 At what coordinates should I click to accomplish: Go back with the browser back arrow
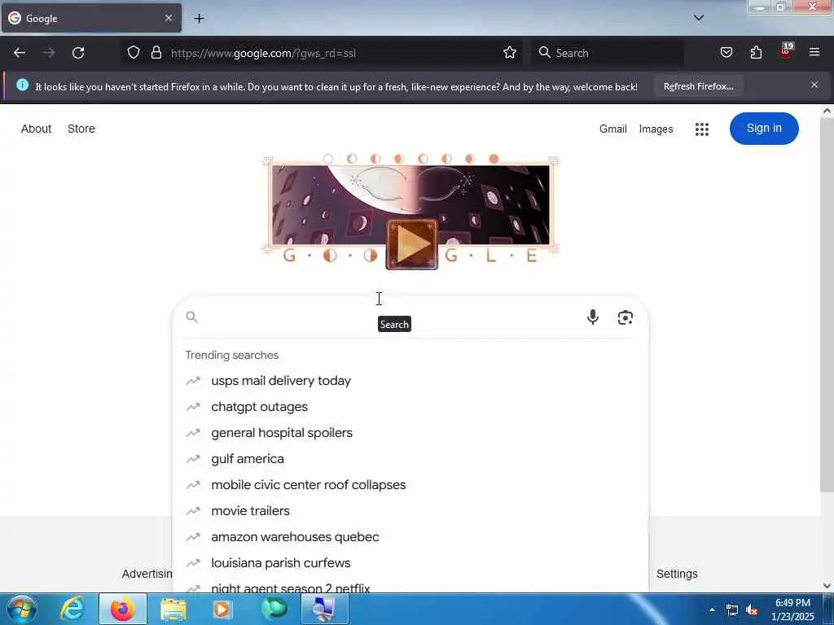click(x=20, y=53)
